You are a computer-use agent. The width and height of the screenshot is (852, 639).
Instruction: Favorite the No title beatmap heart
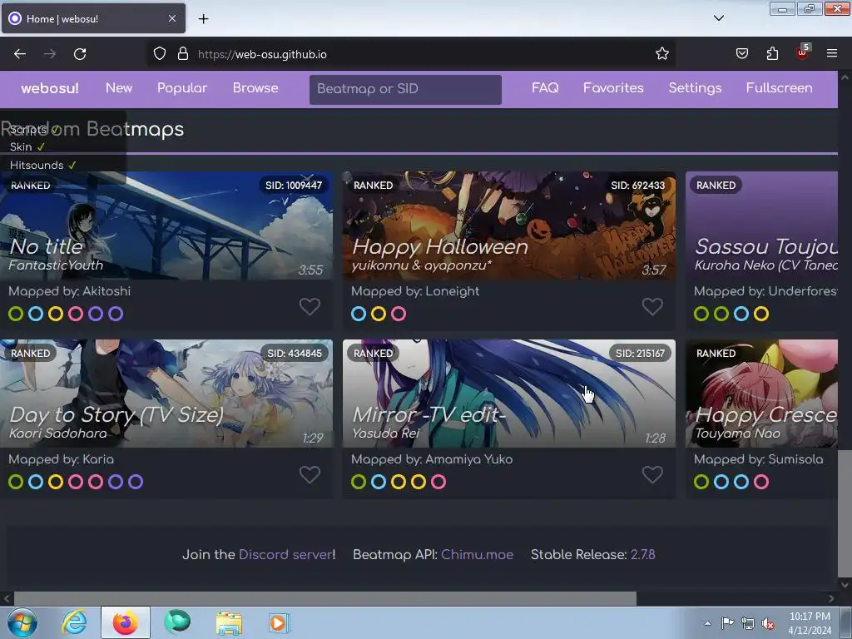tap(310, 307)
